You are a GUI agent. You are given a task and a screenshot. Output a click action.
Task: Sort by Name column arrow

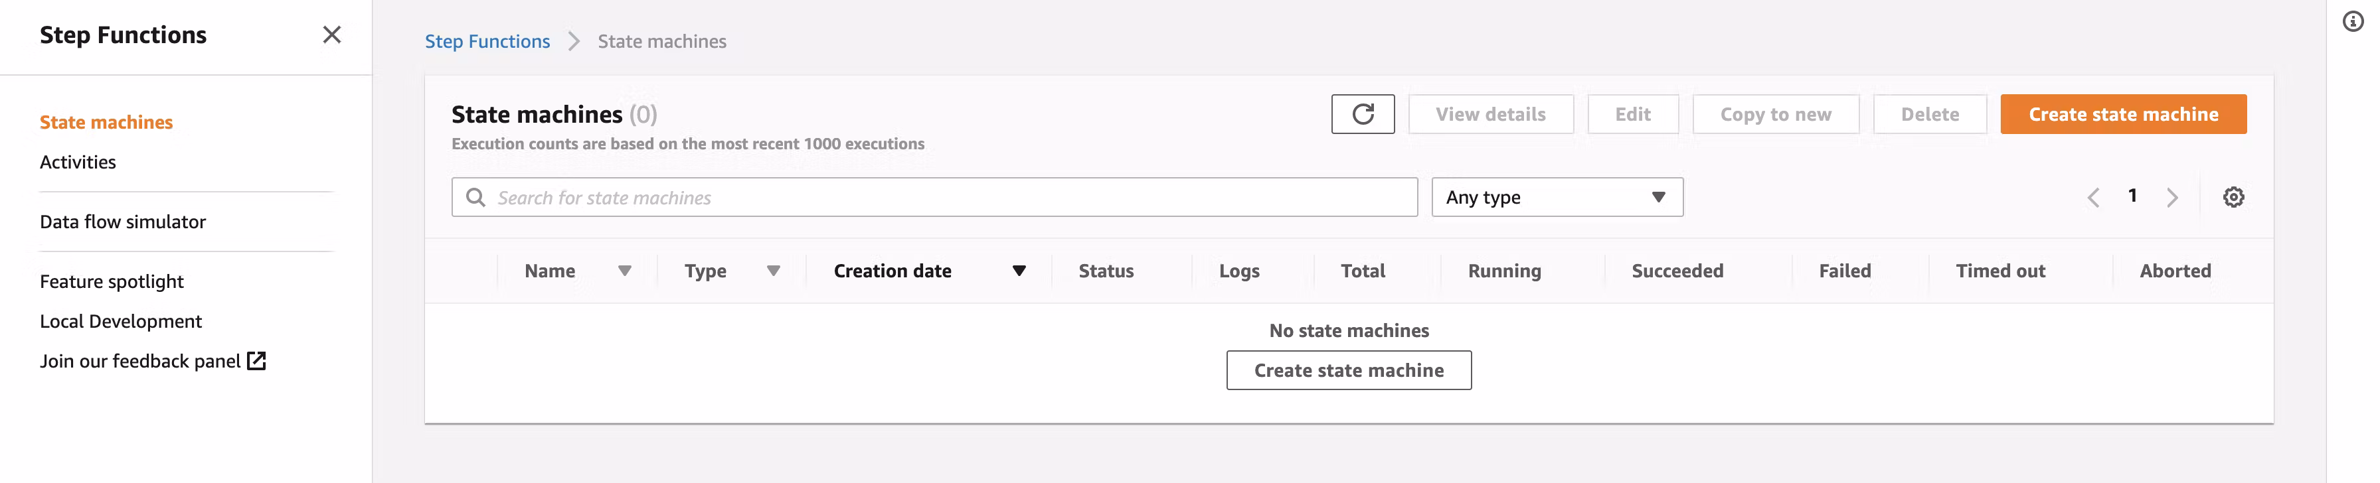click(x=625, y=271)
